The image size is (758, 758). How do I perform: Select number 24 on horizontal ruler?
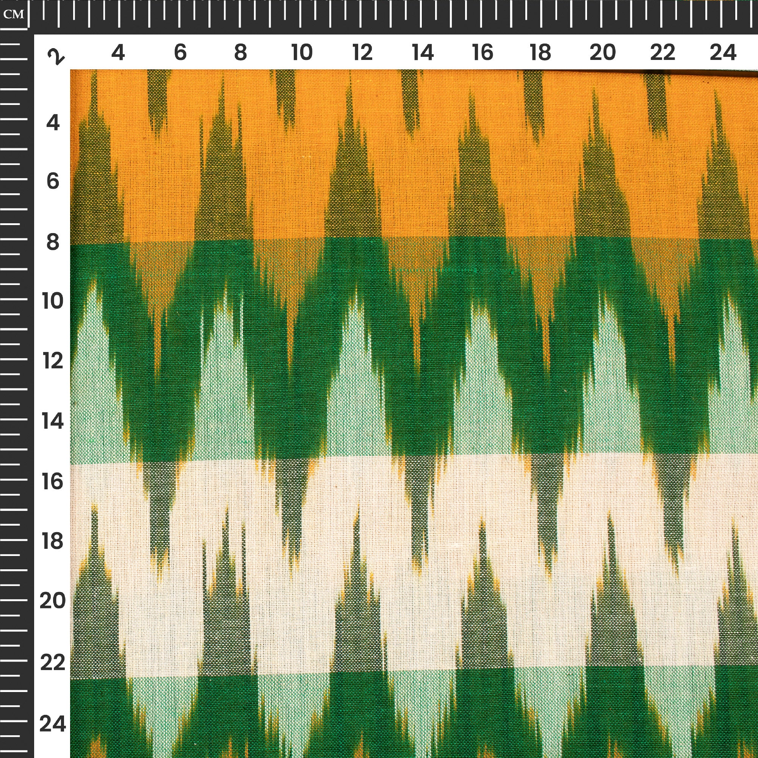pyautogui.click(x=723, y=53)
